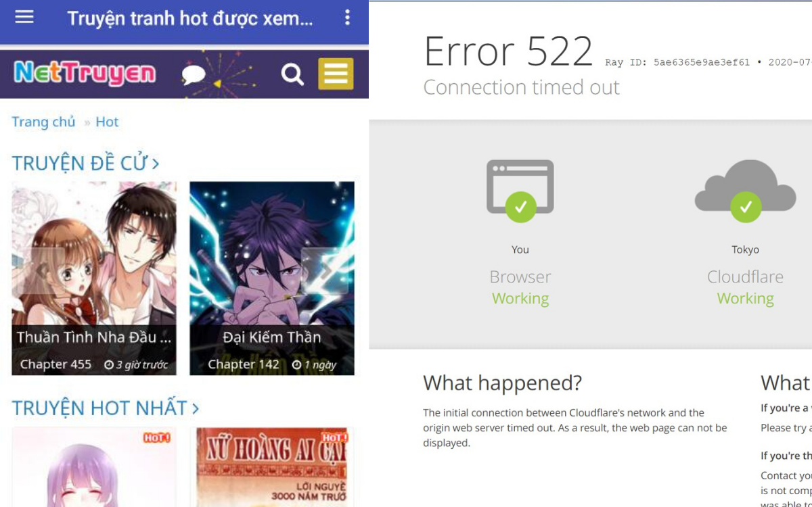
Task: Open the Truyện Đề Cử section heading
Action: [85, 163]
